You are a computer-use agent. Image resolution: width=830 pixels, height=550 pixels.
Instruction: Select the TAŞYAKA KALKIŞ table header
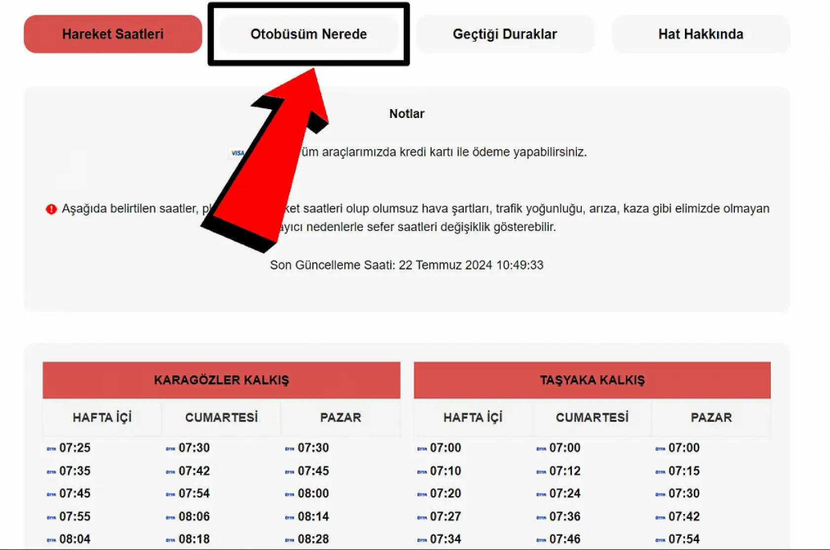tap(592, 380)
